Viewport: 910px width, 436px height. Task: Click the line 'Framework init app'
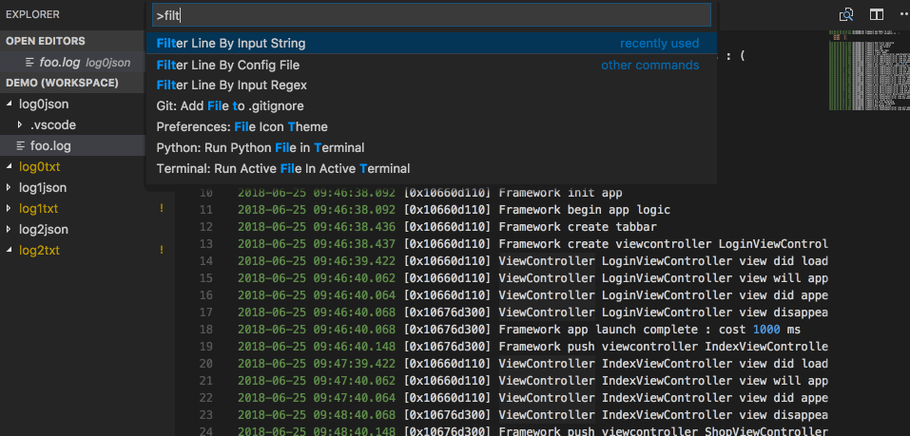click(x=561, y=193)
